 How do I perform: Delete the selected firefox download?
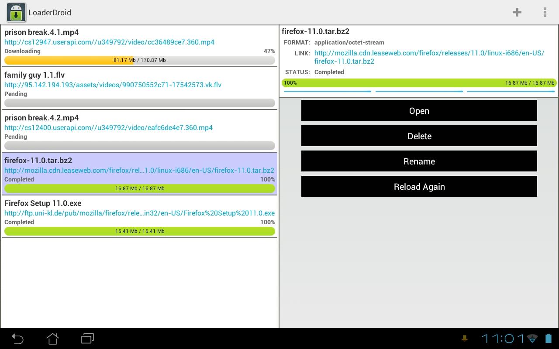pyautogui.click(x=419, y=136)
